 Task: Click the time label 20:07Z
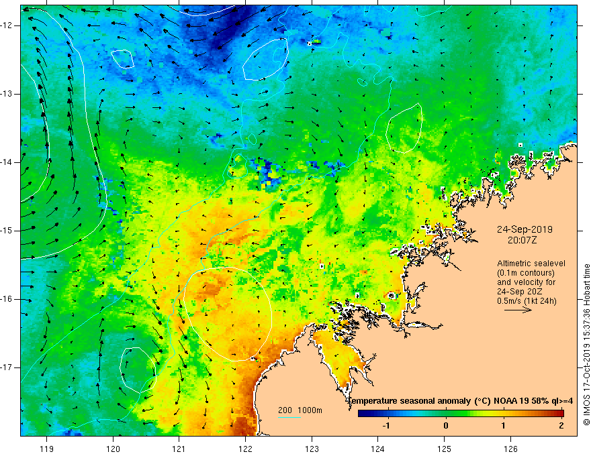(x=522, y=240)
